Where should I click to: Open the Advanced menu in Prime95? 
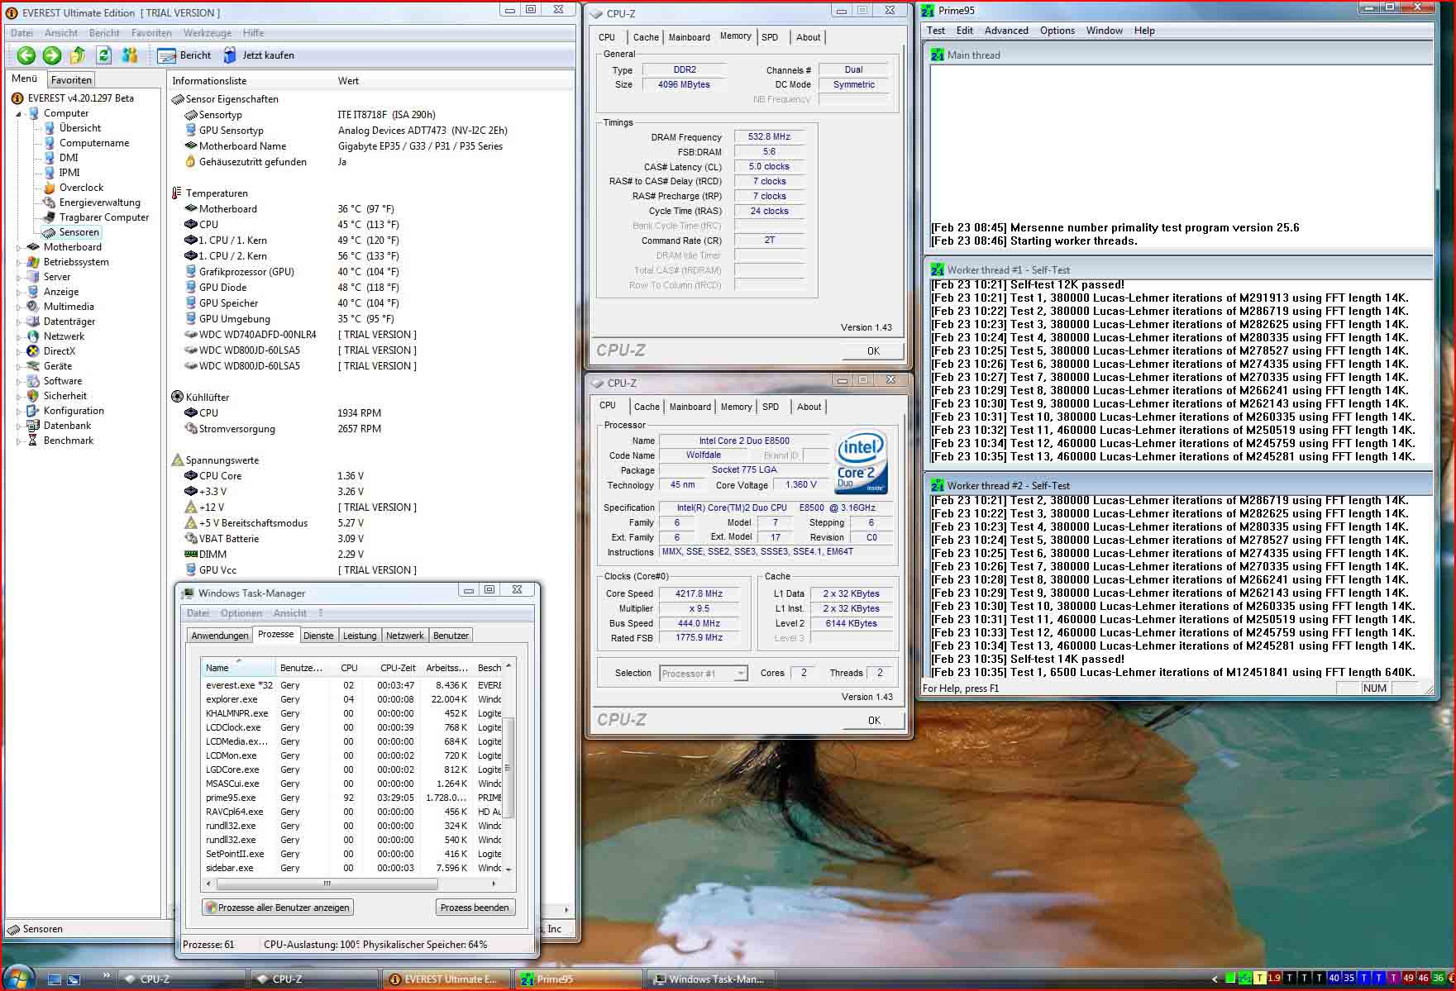[x=1006, y=31]
